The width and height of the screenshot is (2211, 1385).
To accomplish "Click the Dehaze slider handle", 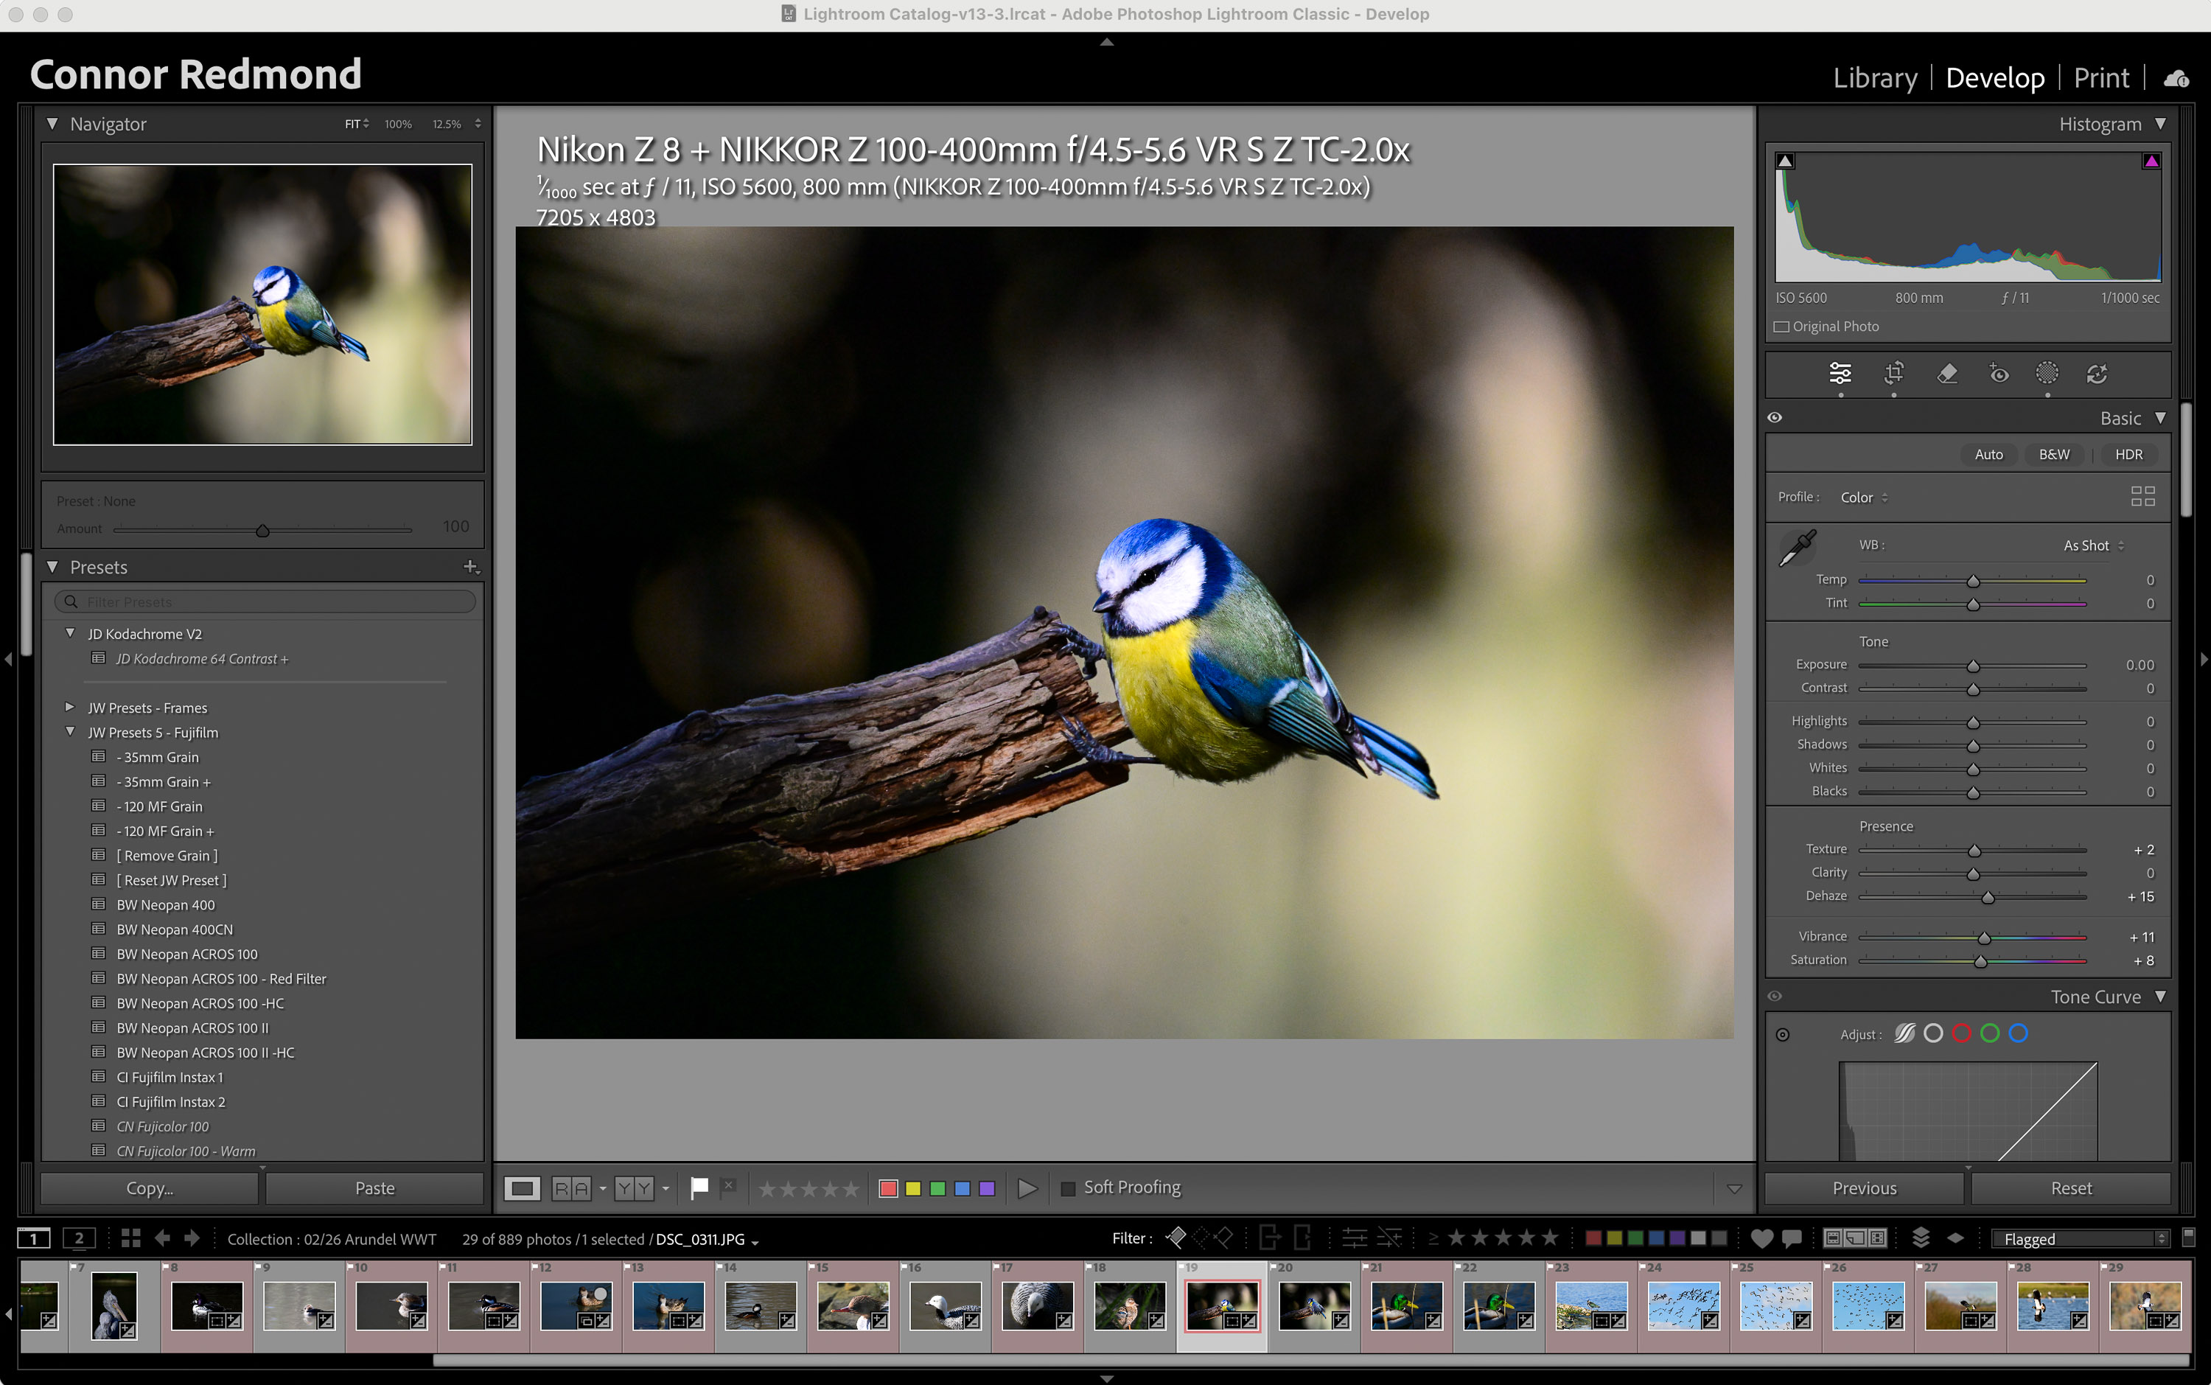I will pos(1988,898).
